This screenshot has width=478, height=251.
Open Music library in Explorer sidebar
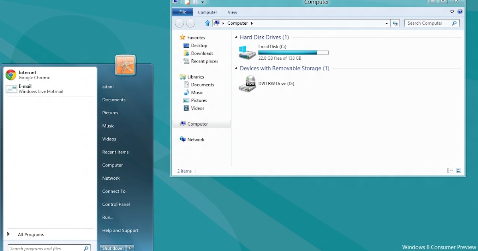pos(197,92)
